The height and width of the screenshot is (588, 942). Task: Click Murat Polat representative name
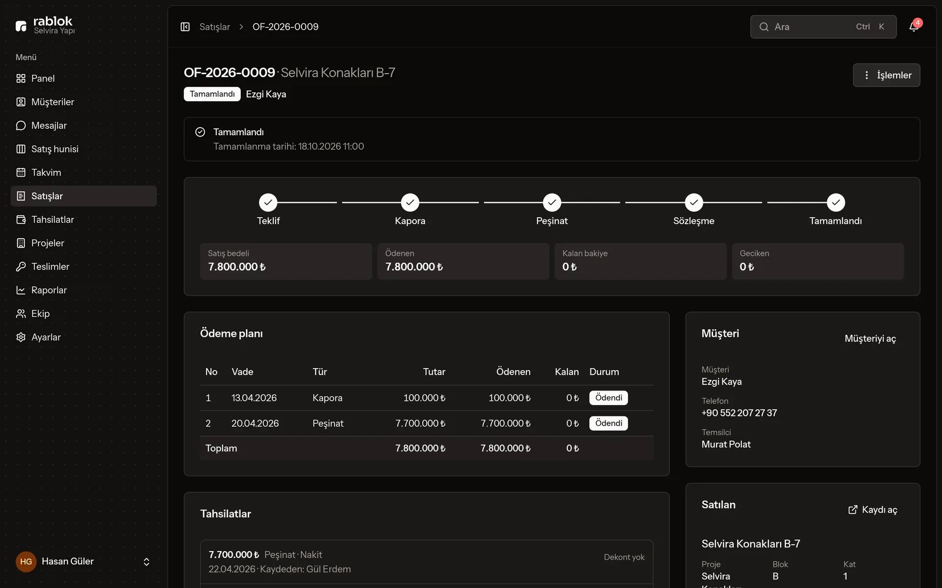point(726,445)
